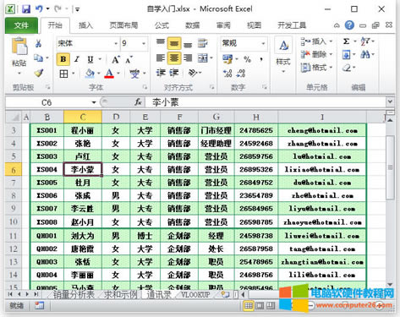Click the Decrease Decimal icon
The height and width of the screenshot is (317, 400).
(x=241, y=74)
